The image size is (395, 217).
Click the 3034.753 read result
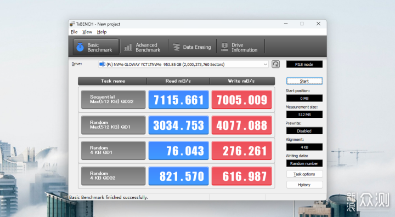179,125
